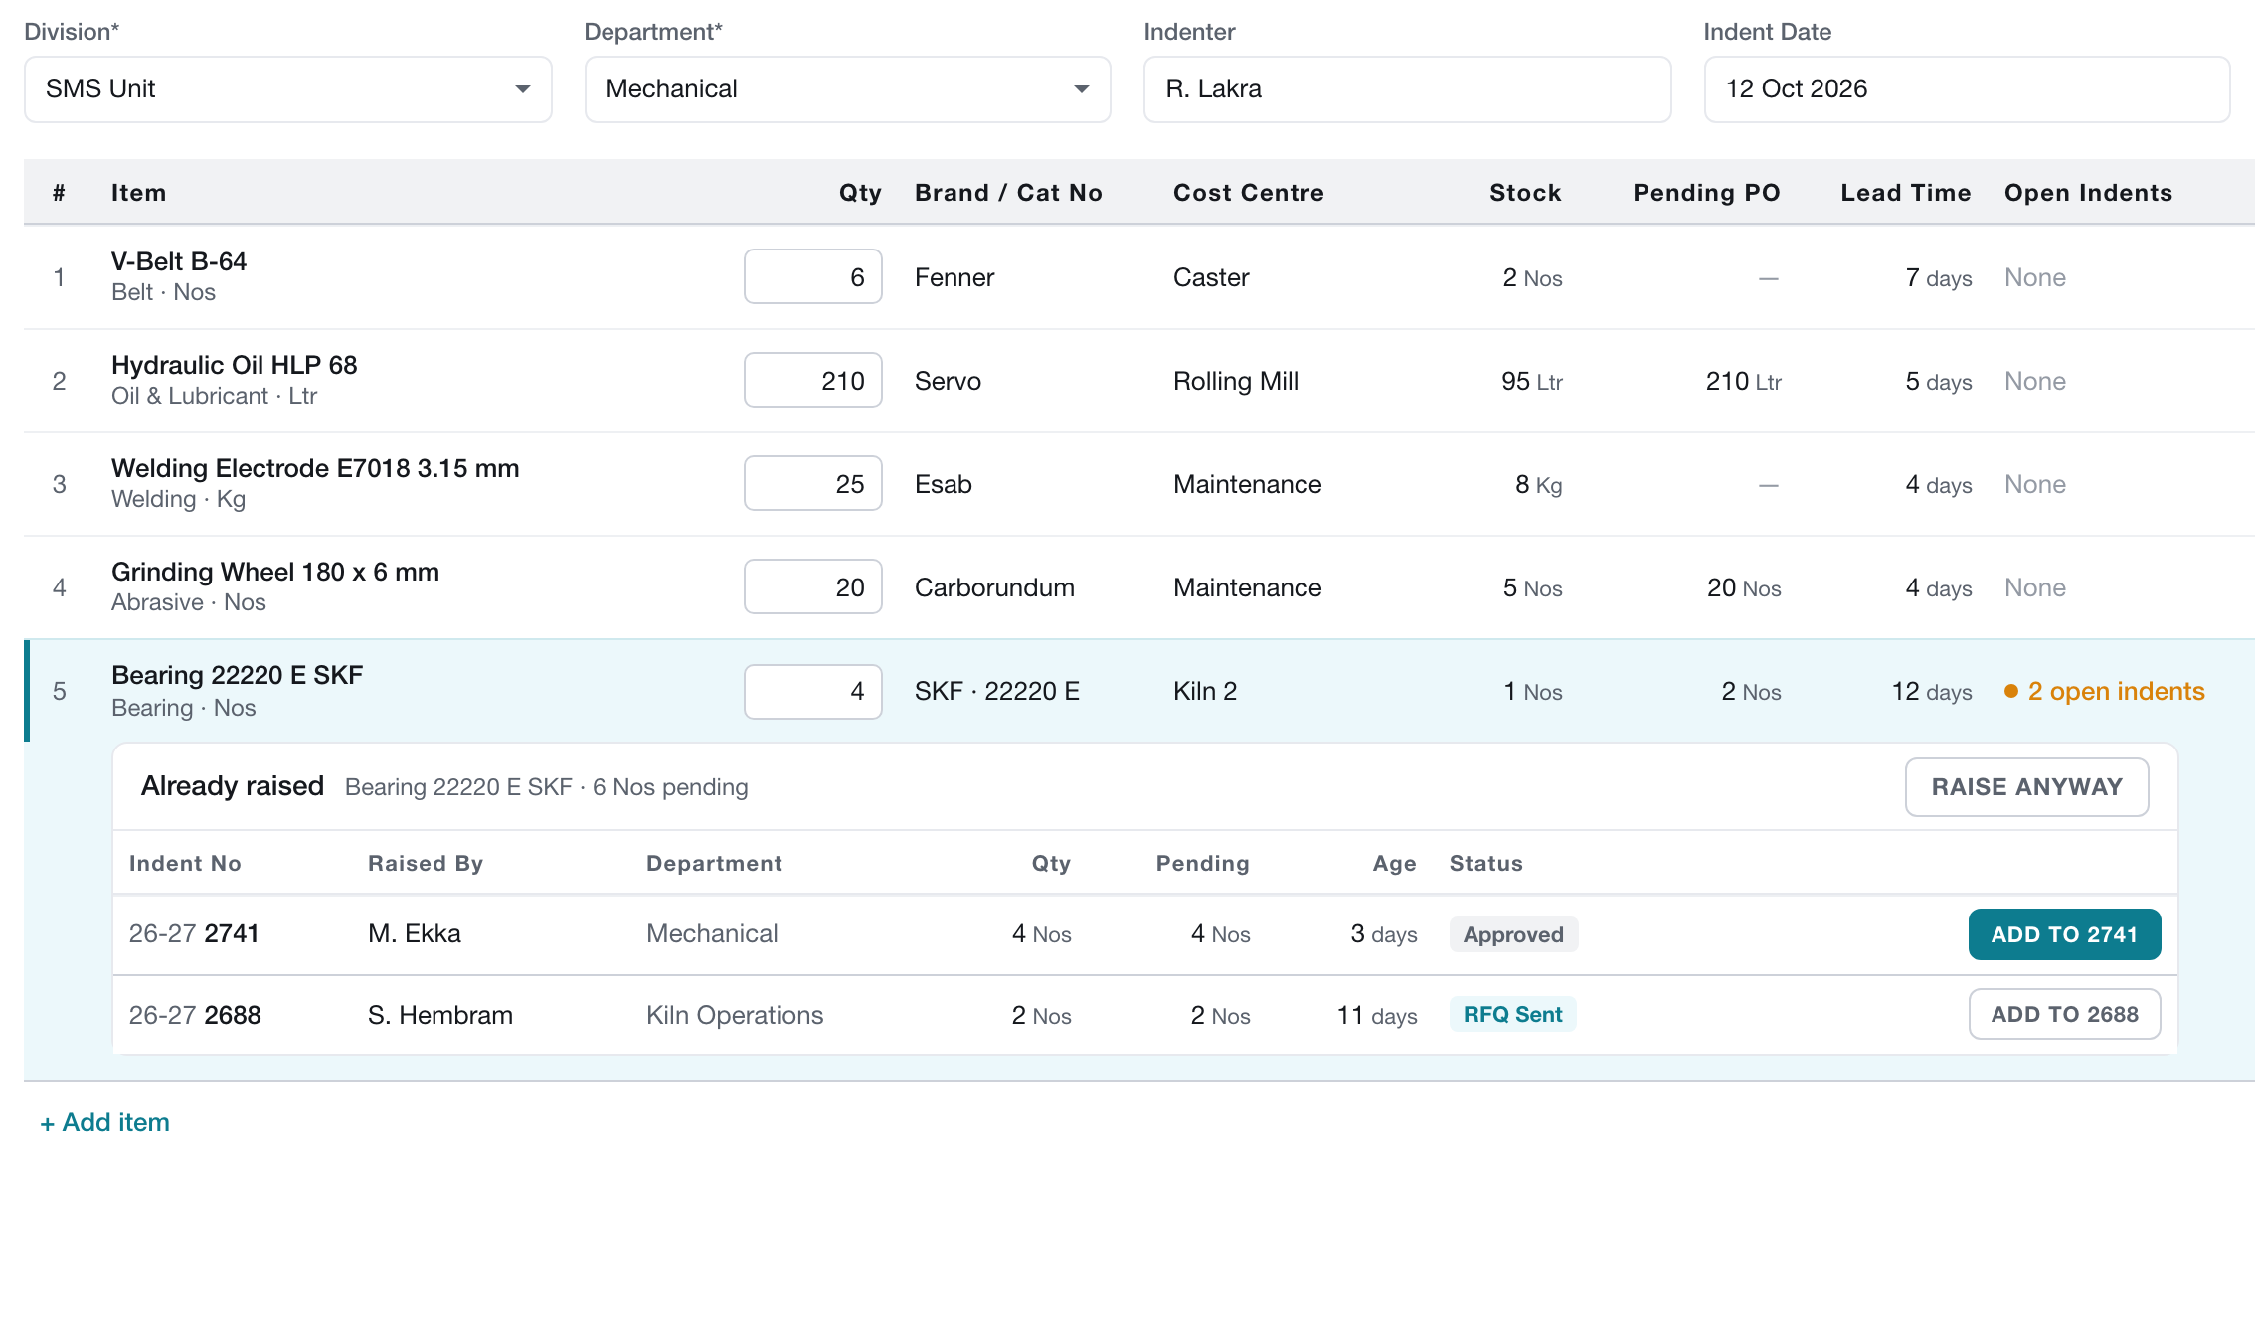The width and height of the screenshot is (2255, 1332).
Task: Click the Kiln Operations department cell
Action: coord(735,1015)
